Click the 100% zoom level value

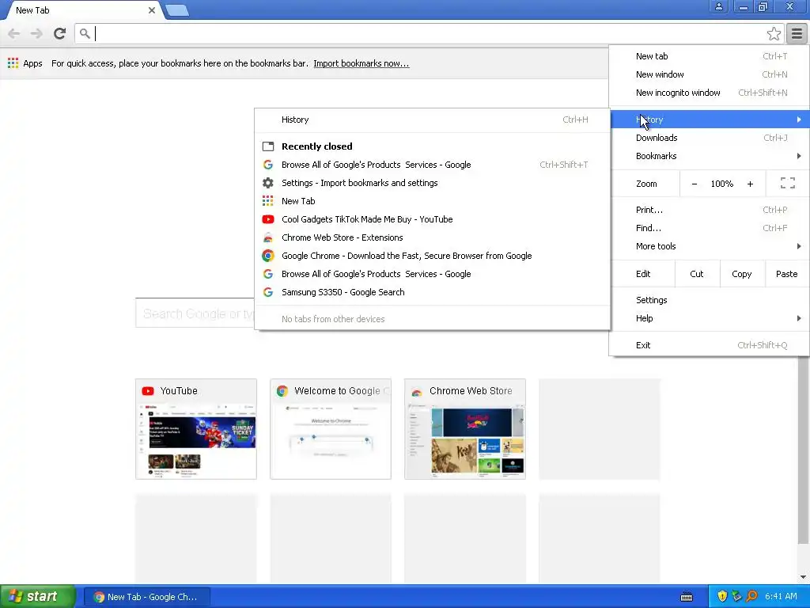point(721,184)
